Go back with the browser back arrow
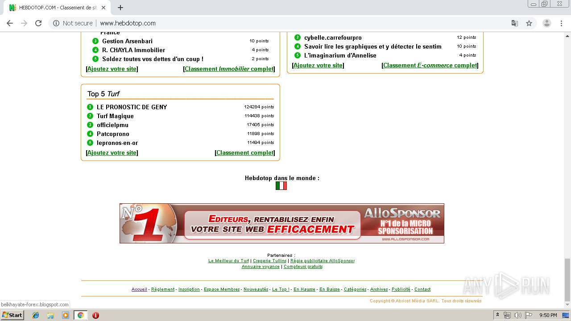This screenshot has width=571, height=321. click(x=10, y=23)
